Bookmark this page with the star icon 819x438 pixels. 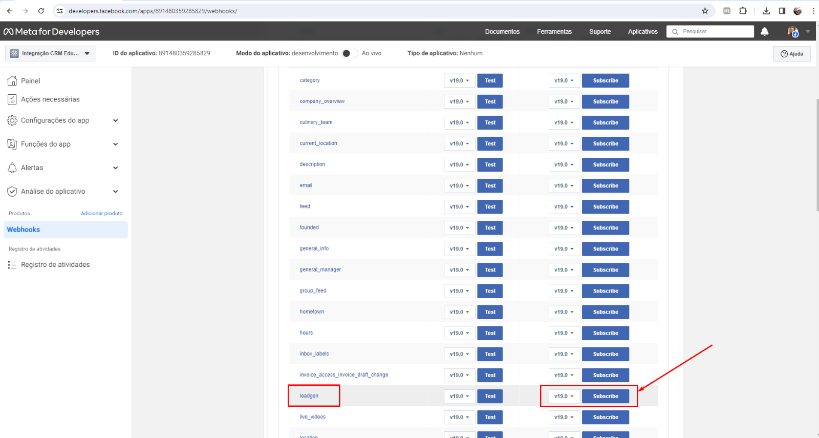pos(705,11)
